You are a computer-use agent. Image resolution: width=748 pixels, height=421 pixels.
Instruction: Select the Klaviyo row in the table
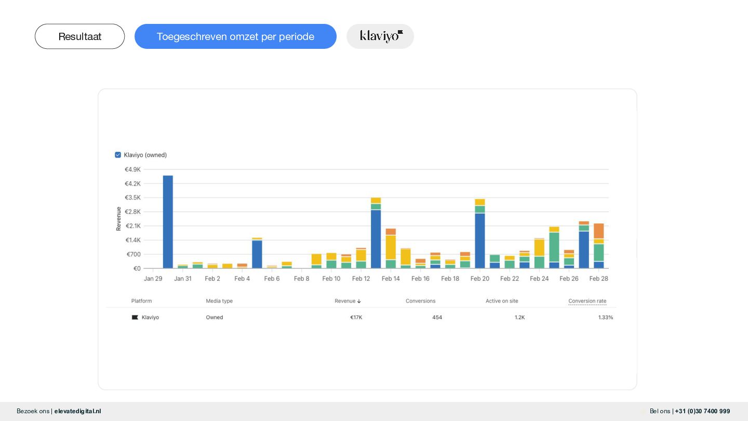click(364, 317)
